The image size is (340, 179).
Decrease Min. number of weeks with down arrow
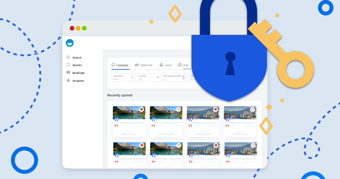pyautogui.click(x=184, y=79)
